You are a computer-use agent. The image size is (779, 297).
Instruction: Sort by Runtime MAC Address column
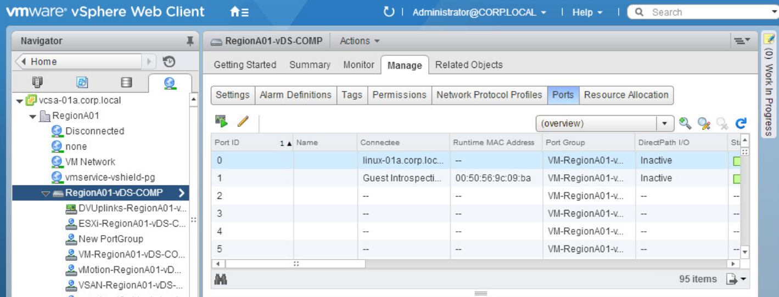[x=496, y=142]
